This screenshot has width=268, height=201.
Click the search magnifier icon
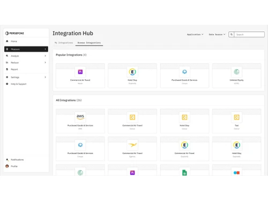pyautogui.click(x=232, y=34)
